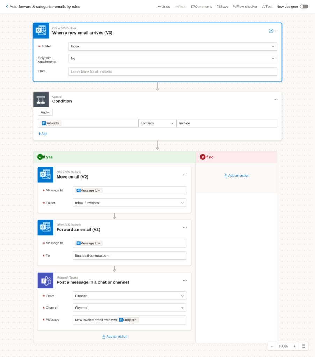Image resolution: width=315 pixels, height=357 pixels.
Task: Click the From sender input field
Action: (x=173, y=71)
